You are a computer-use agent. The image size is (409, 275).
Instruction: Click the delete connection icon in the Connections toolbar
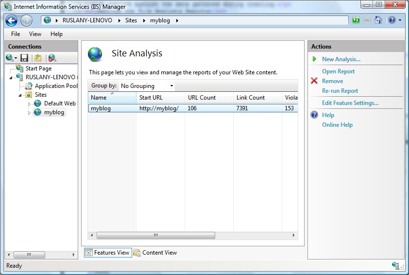tap(52, 58)
